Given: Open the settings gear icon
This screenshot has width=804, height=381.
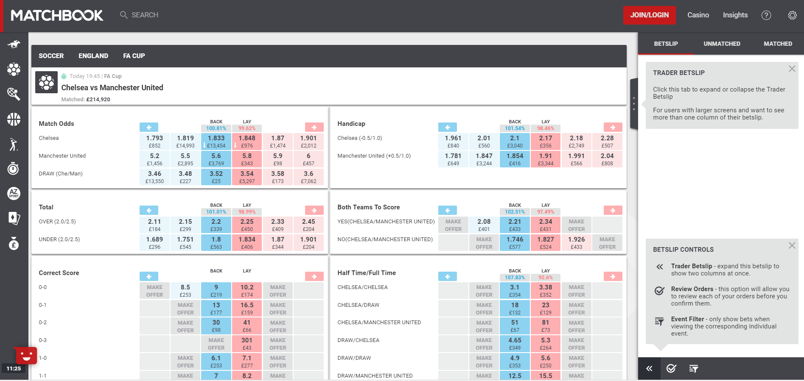Looking at the screenshot, I should pos(792,15).
